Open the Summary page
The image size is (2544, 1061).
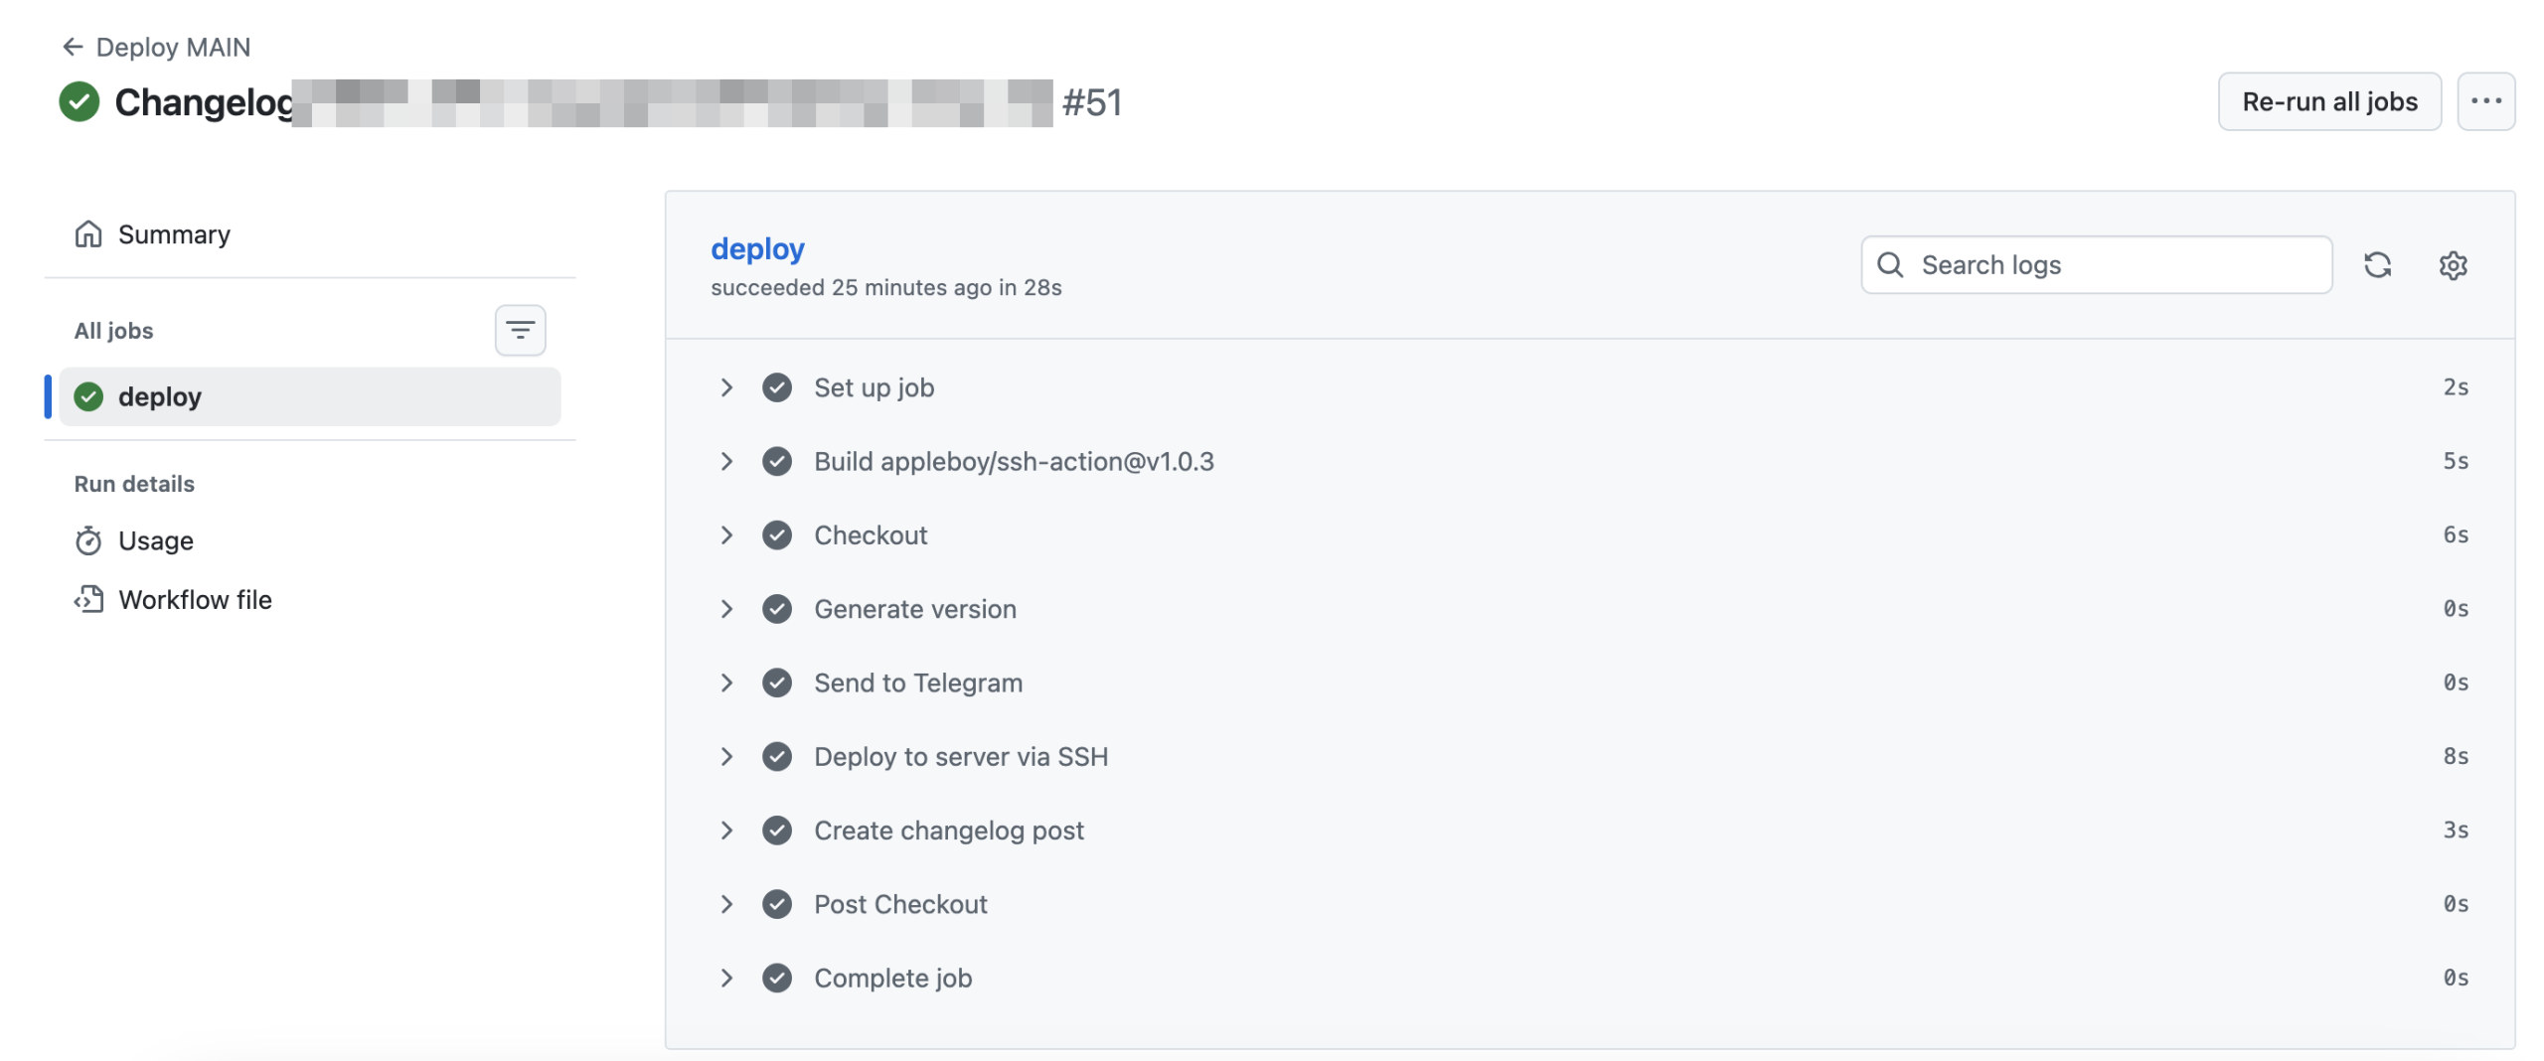coord(175,234)
